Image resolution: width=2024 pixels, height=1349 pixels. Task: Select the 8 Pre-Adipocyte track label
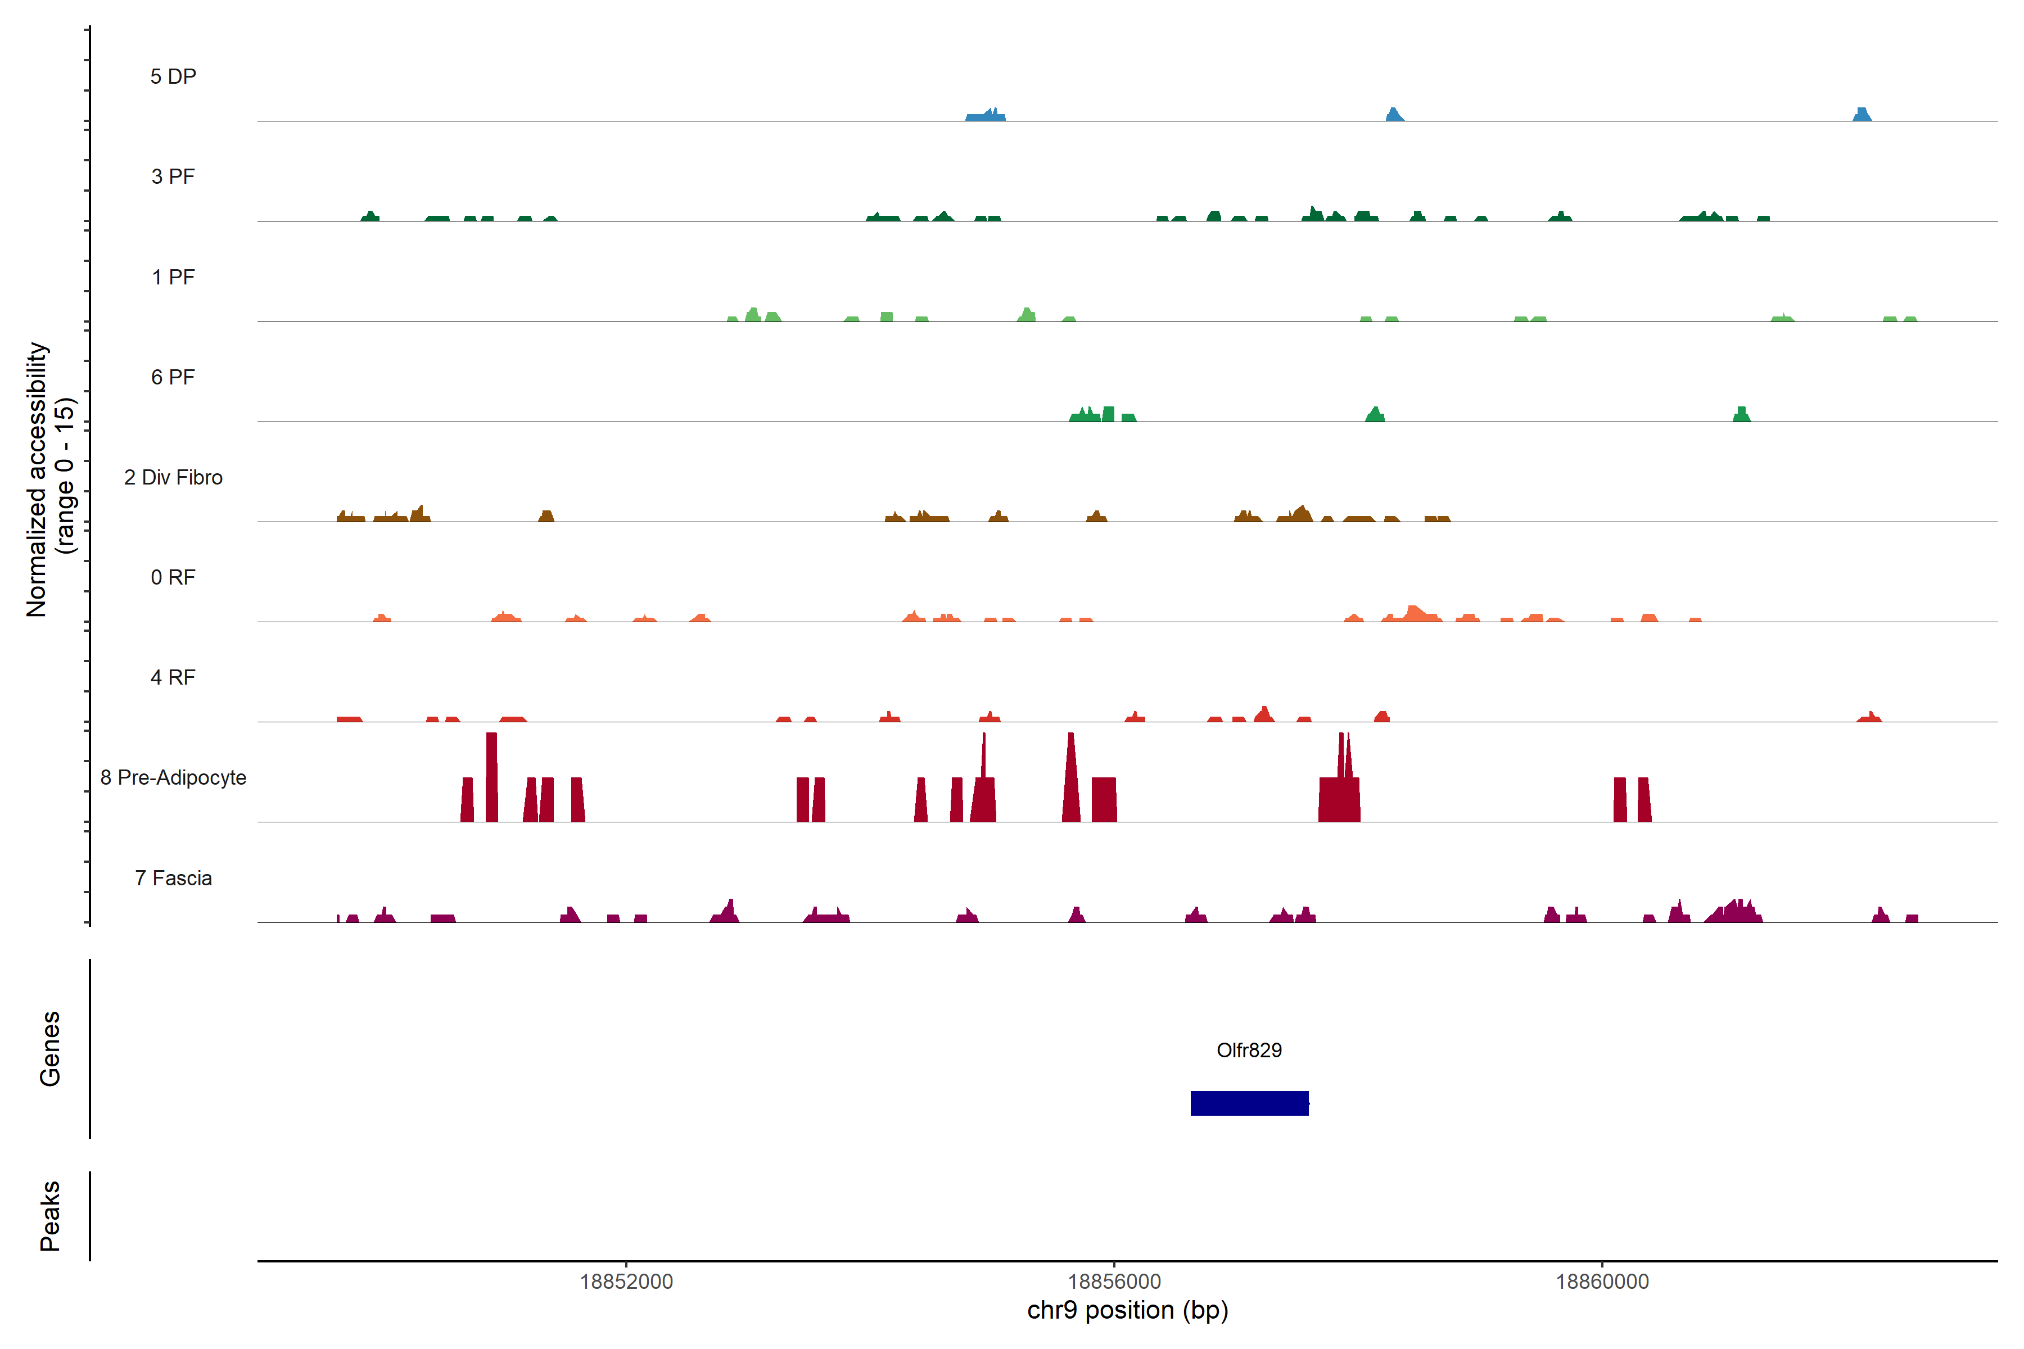tap(173, 778)
